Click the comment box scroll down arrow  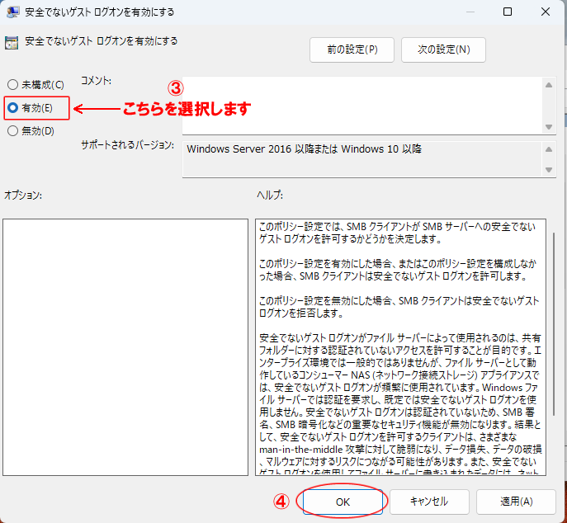click(549, 127)
